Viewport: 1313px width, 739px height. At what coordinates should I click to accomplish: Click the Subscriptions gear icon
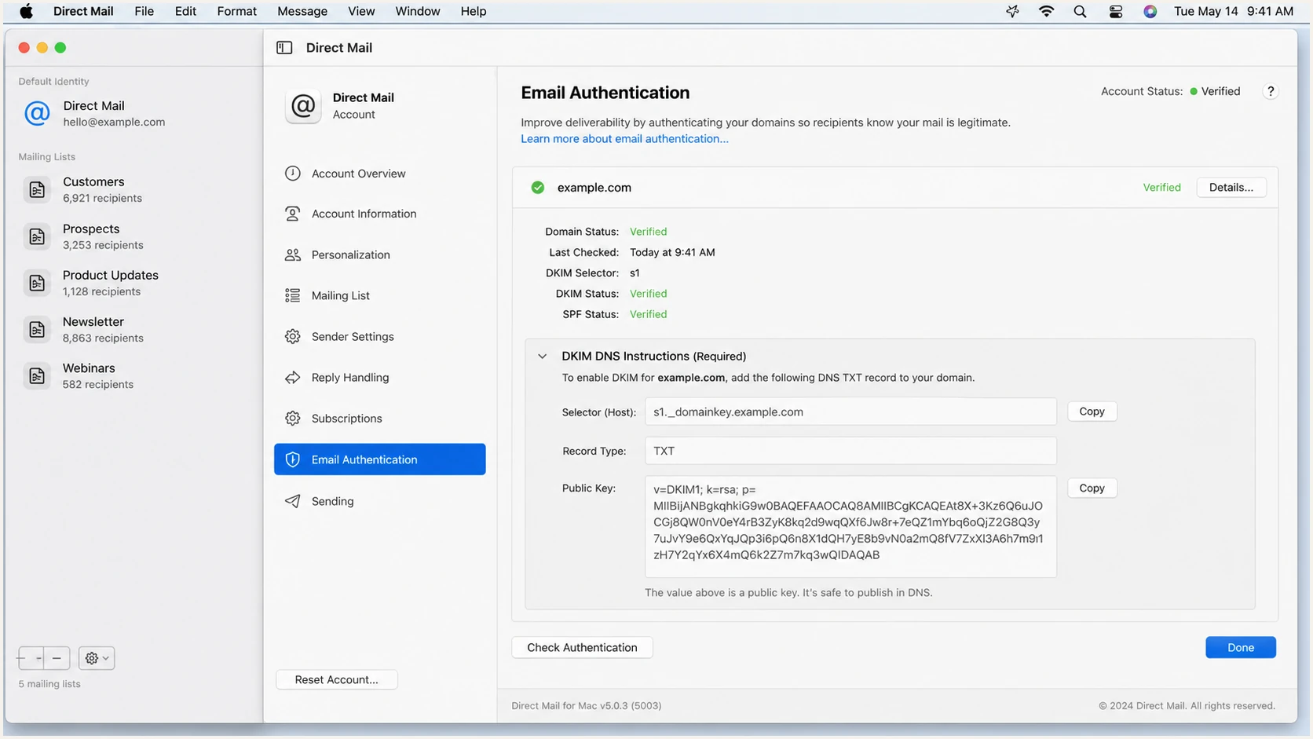(x=293, y=418)
